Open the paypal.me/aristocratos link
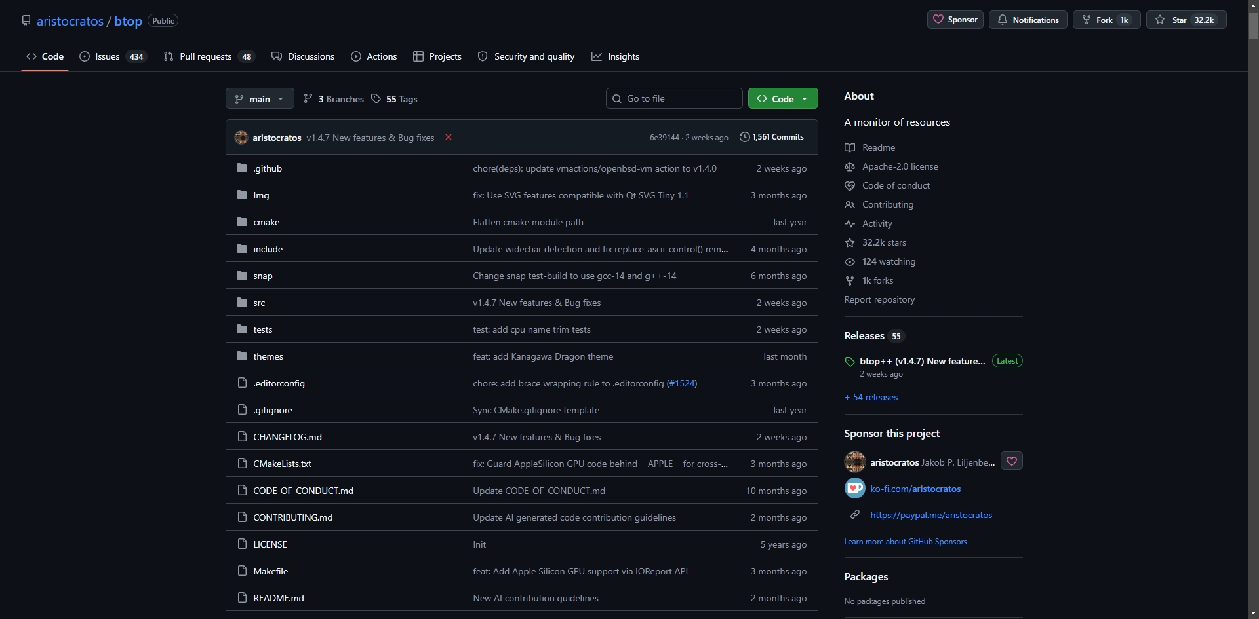1259x619 pixels. [x=931, y=515]
